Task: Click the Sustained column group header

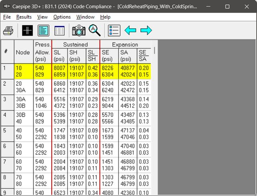Action: (76, 44)
